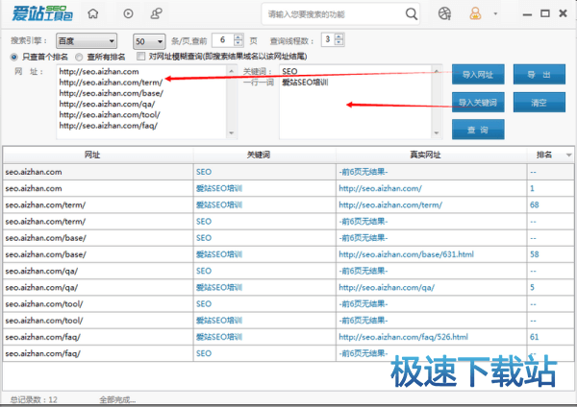Open the search engine dropdown 百度
The image size is (577, 407).
coord(87,40)
